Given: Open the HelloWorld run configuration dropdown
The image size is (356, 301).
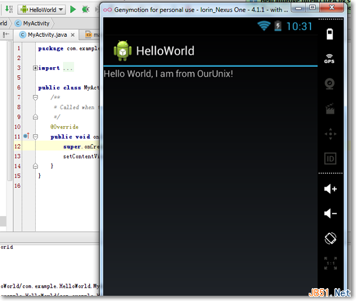Looking at the screenshot, I should click(x=42, y=10).
